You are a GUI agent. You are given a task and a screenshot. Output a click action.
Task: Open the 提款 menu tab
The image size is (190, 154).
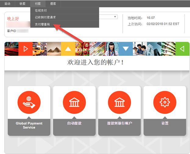click(53, 4)
